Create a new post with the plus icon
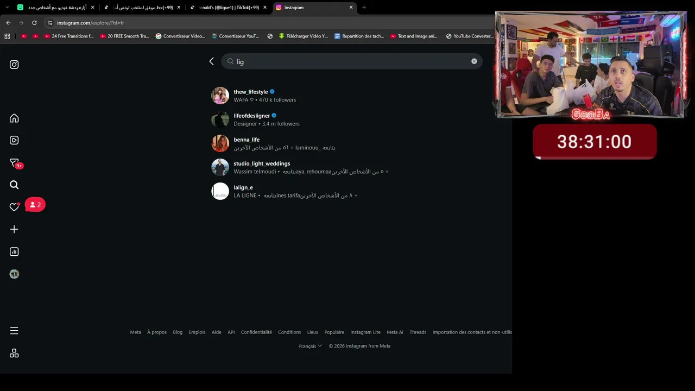Image resolution: width=695 pixels, height=391 pixels. 14,229
